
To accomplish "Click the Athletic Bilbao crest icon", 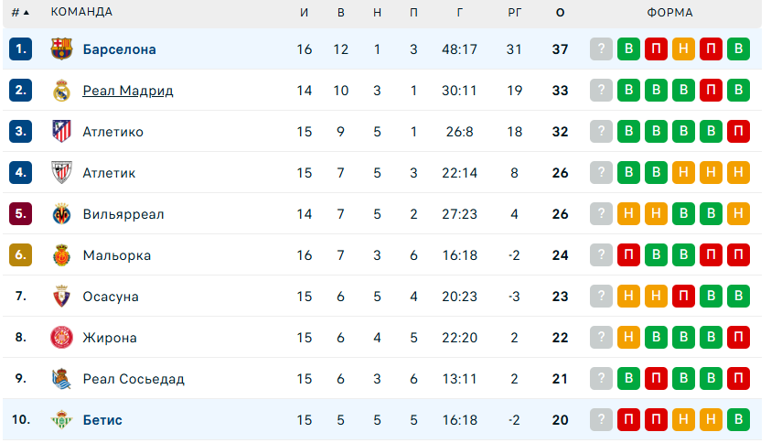I will click(x=61, y=173).
